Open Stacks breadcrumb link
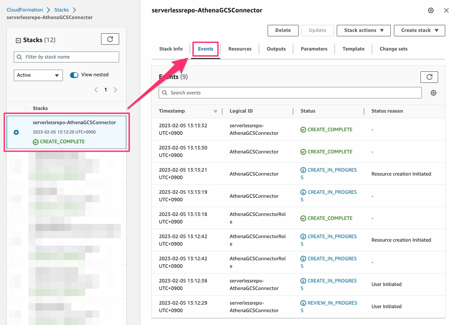 pos(62,10)
